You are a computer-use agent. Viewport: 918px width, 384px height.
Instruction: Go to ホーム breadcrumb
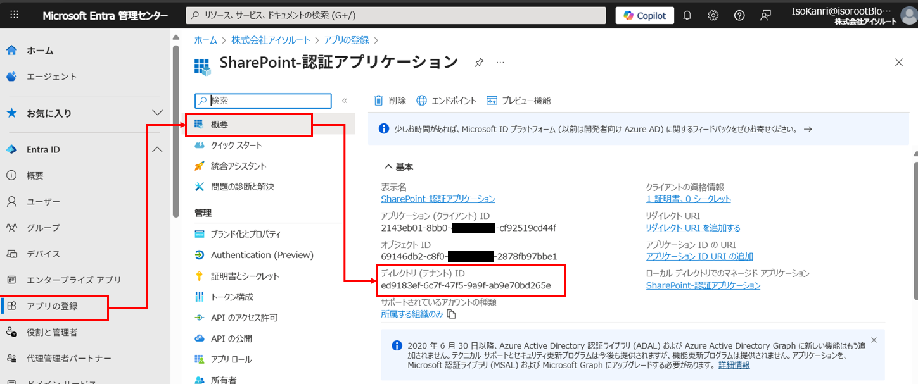pos(205,40)
